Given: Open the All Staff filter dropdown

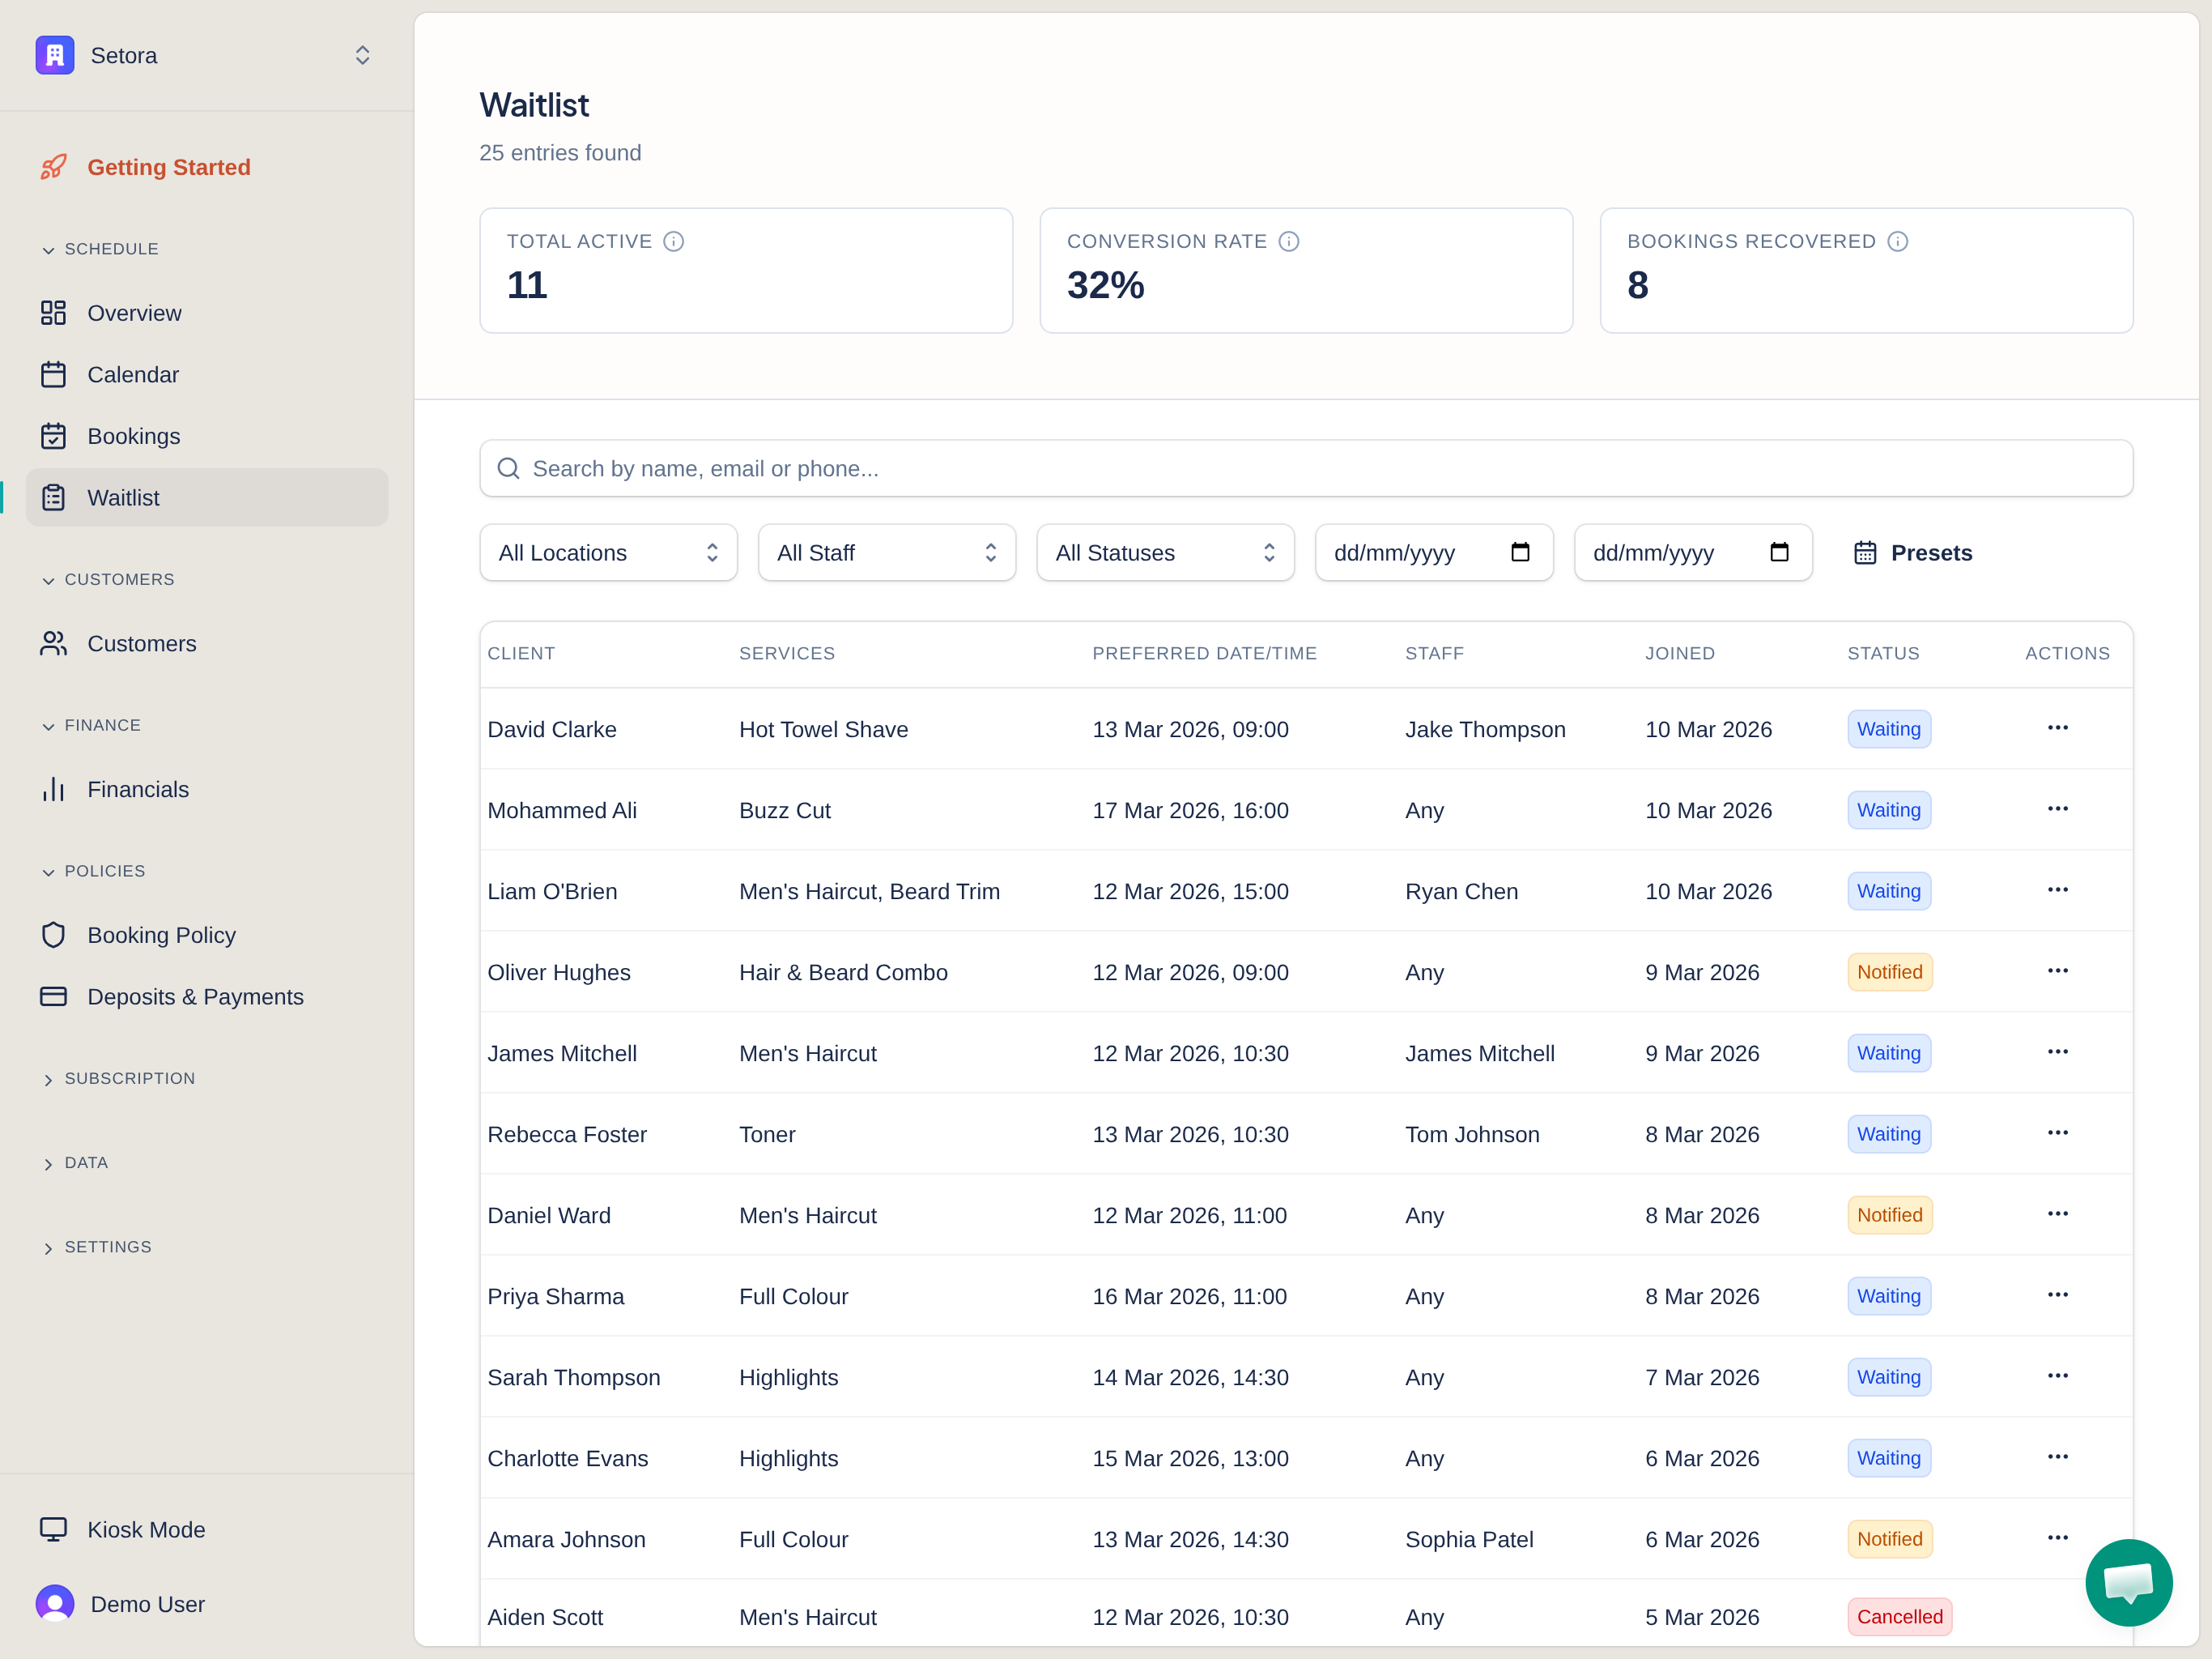Looking at the screenshot, I should tap(886, 552).
